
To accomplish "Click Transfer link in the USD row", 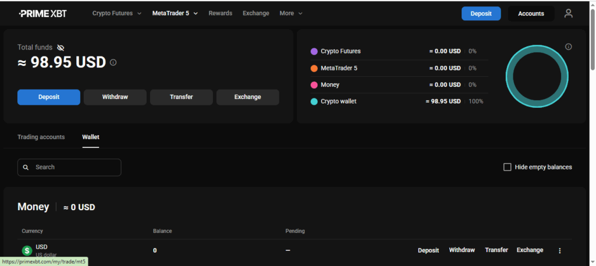I will [x=496, y=250].
